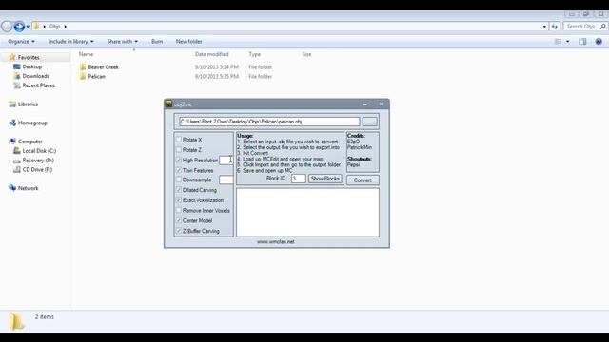Toggle the preview pane icon
The height and width of the screenshot is (342, 609).
click(x=582, y=42)
